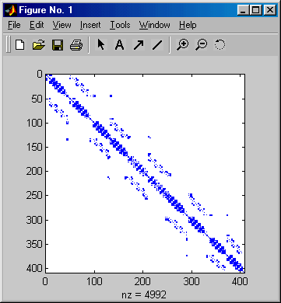Click the x-axis tick label 200
The height and width of the screenshot is (303, 281).
143,281
